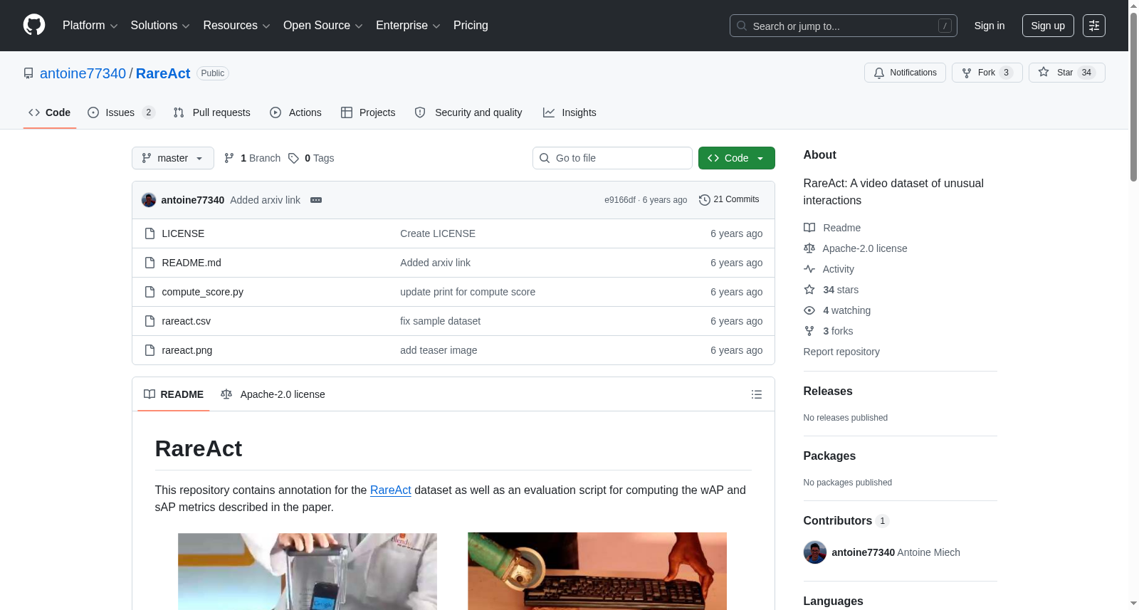Click the repository icon beside antoine77340
The height and width of the screenshot is (610, 1139).
point(28,73)
